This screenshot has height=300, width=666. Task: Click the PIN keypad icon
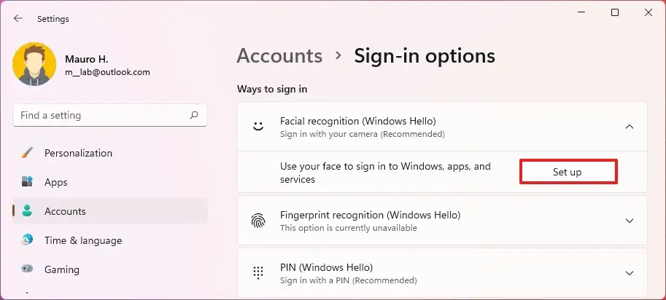pos(258,273)
